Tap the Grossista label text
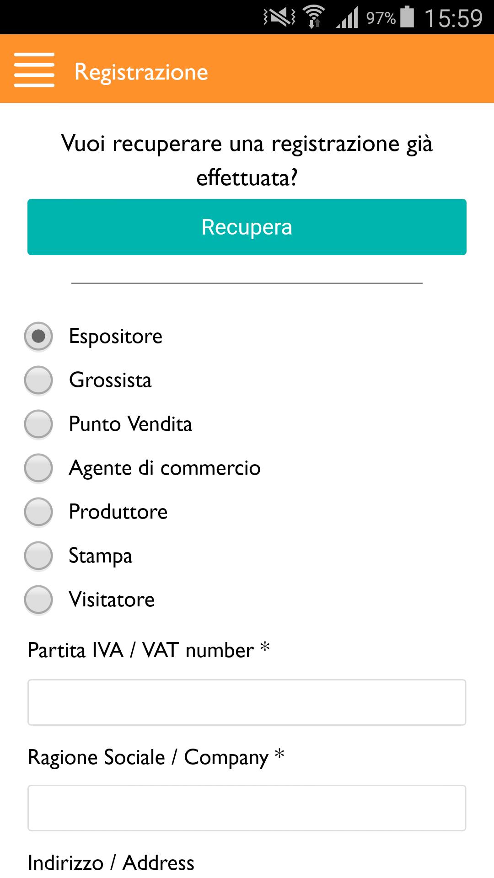494x878 pixels. (110, 380)
